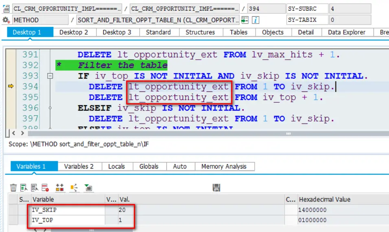Click the floppy disk save icon
This screenshot has height=232, width=389.
[x=216, y=188]
